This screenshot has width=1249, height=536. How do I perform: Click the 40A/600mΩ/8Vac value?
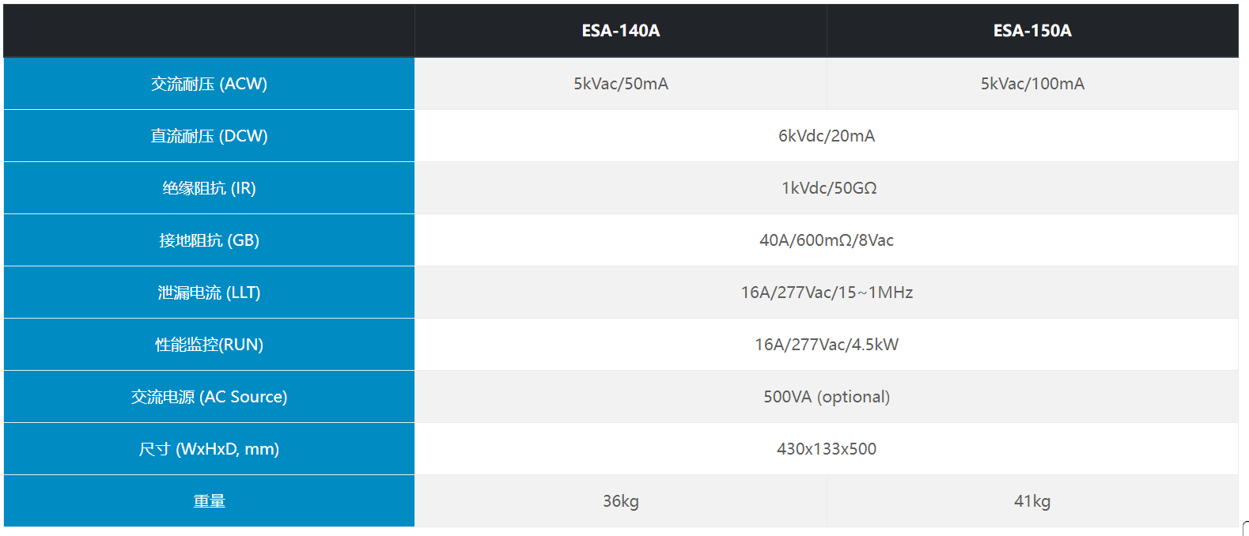(x=827, y=240)
